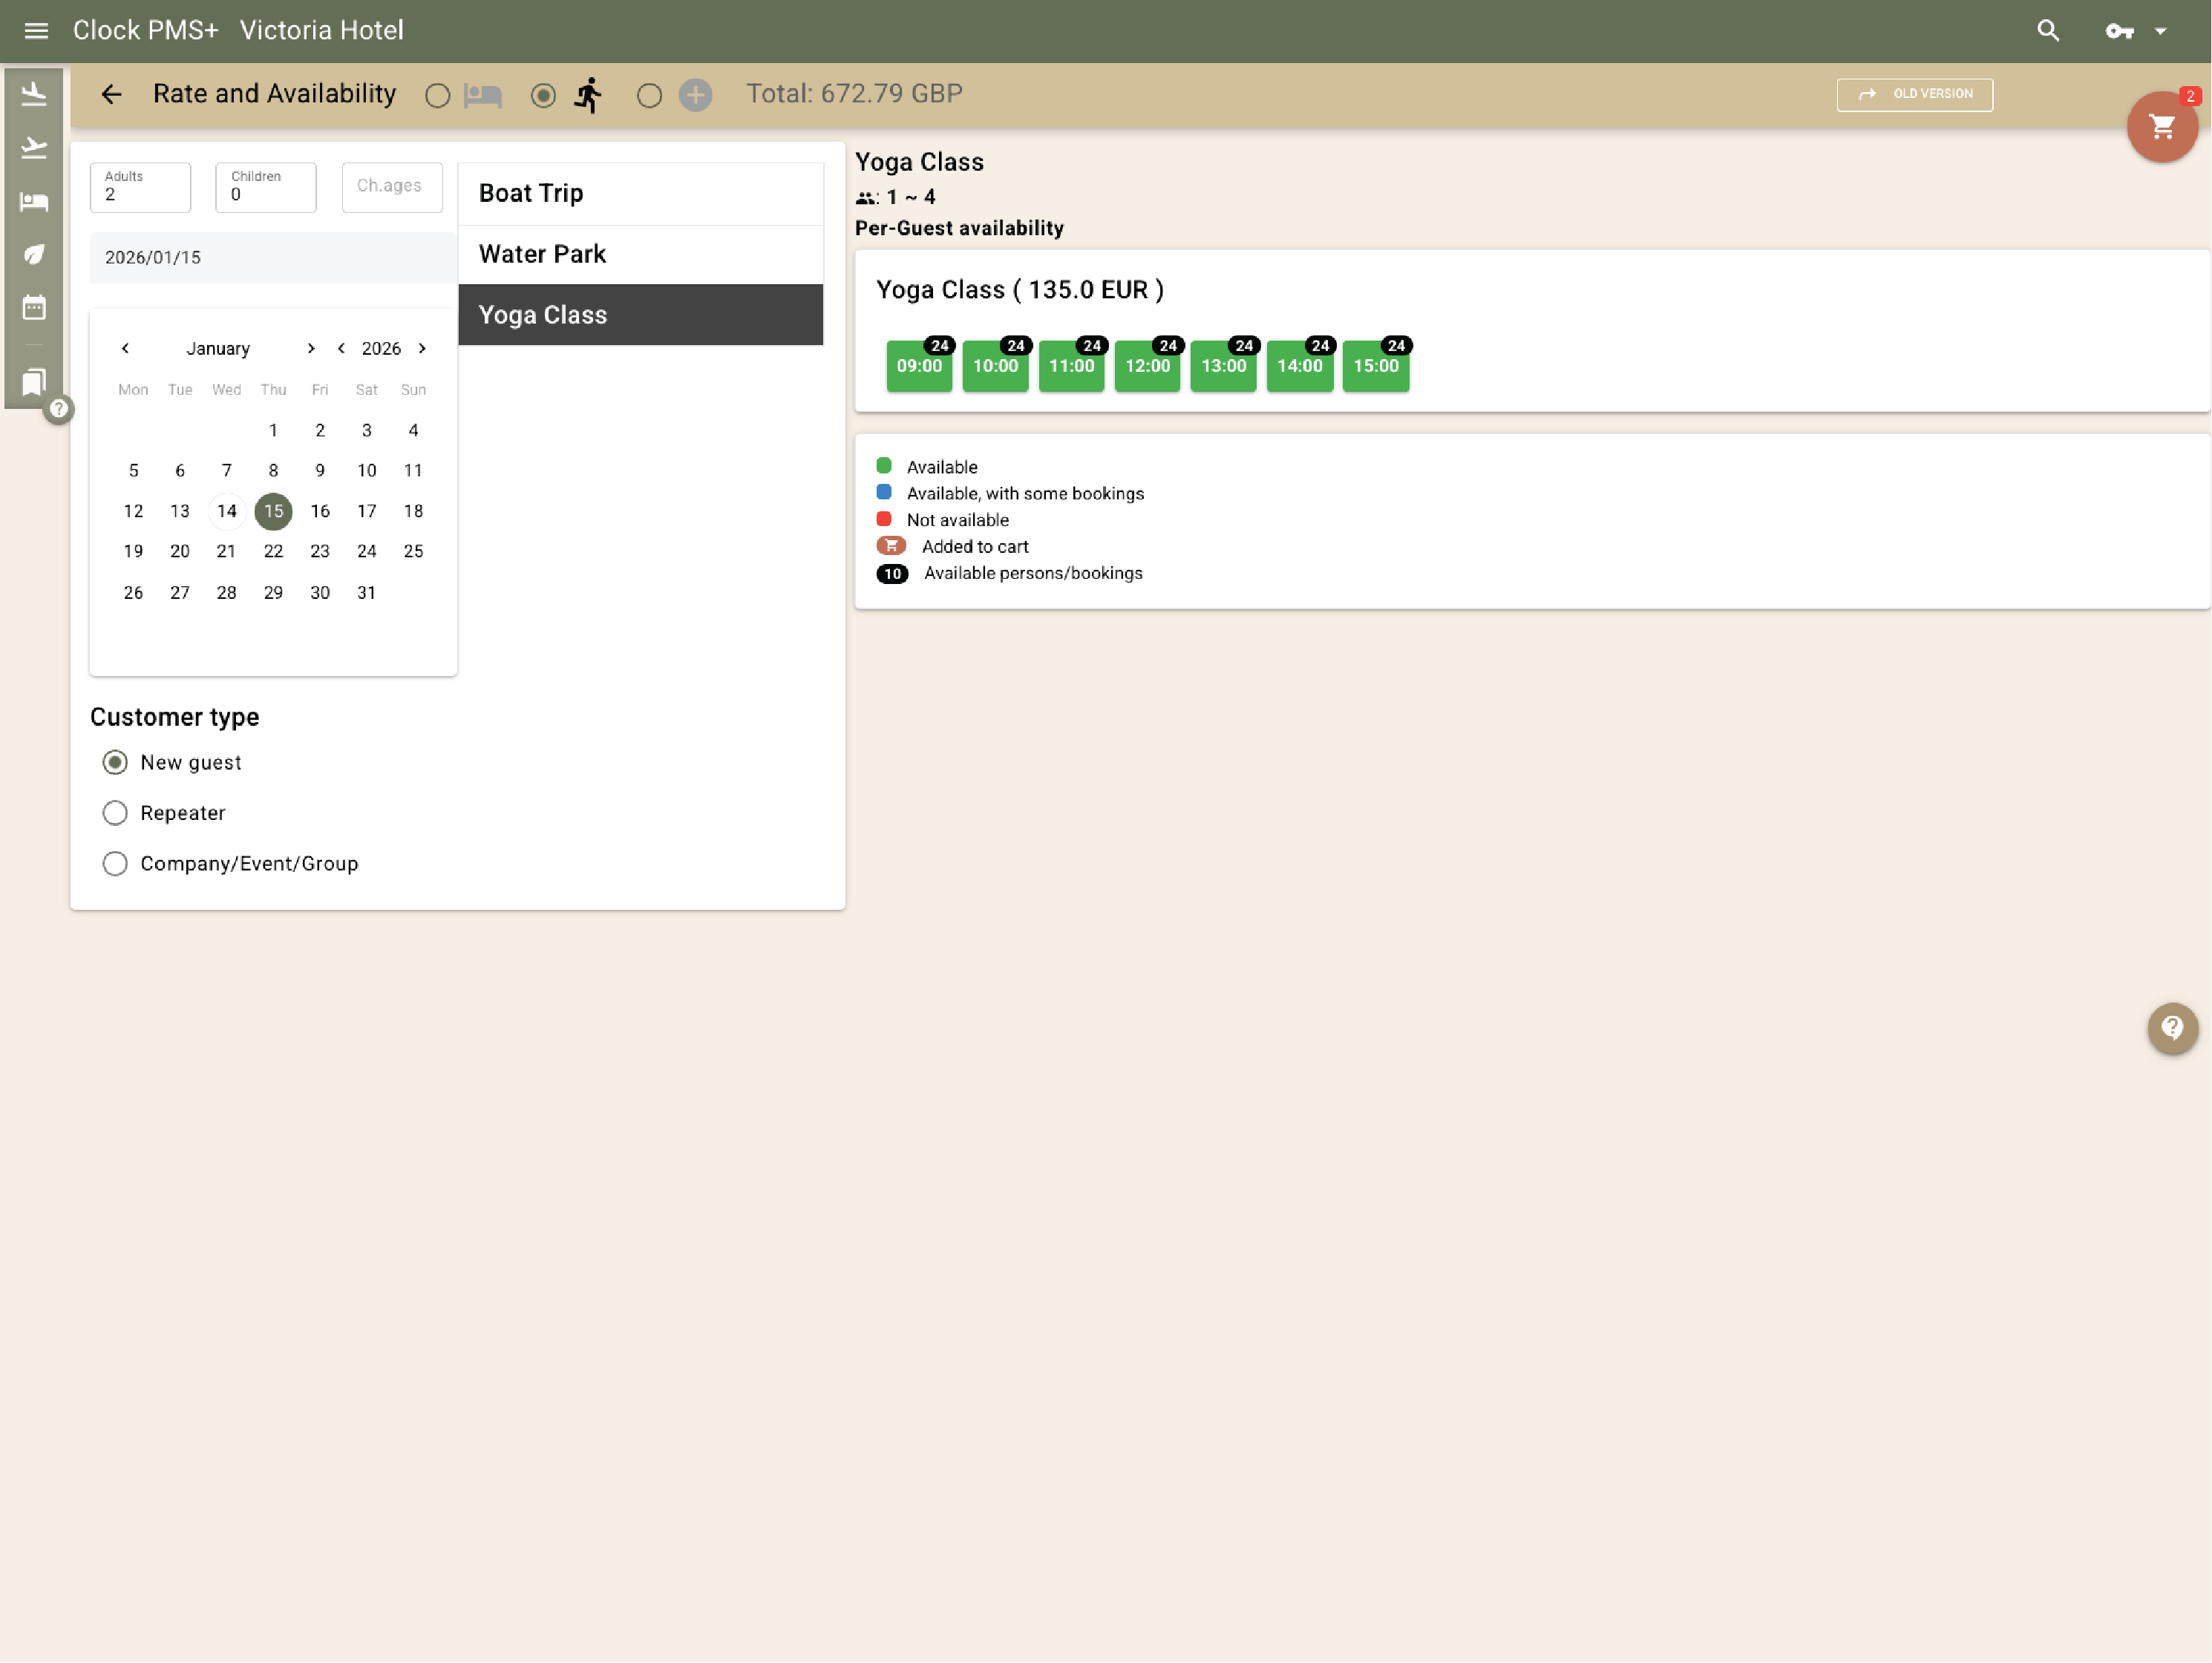Image resolution: width=2212 pixels, height=1663 pixels.
Task: Open departures plane-takeoff sidebar icon
Action: click(x=34, y=148)
